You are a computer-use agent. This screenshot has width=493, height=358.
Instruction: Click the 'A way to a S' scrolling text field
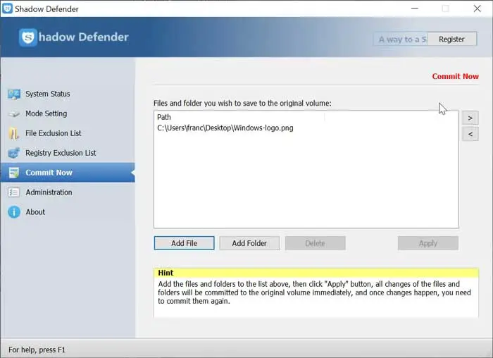(x=401, y=39)
